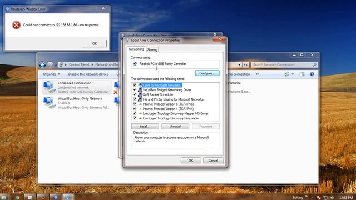Show more toolbar commands chevron
Image resolution: width=356 pixels, height=200 pixels.
[257, 74]
